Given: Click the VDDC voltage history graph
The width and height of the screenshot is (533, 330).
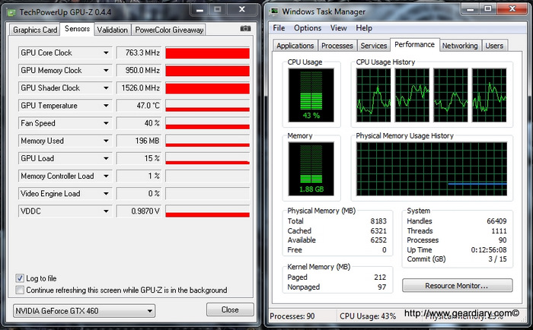Looking at the screenshot, I should 207,211.
